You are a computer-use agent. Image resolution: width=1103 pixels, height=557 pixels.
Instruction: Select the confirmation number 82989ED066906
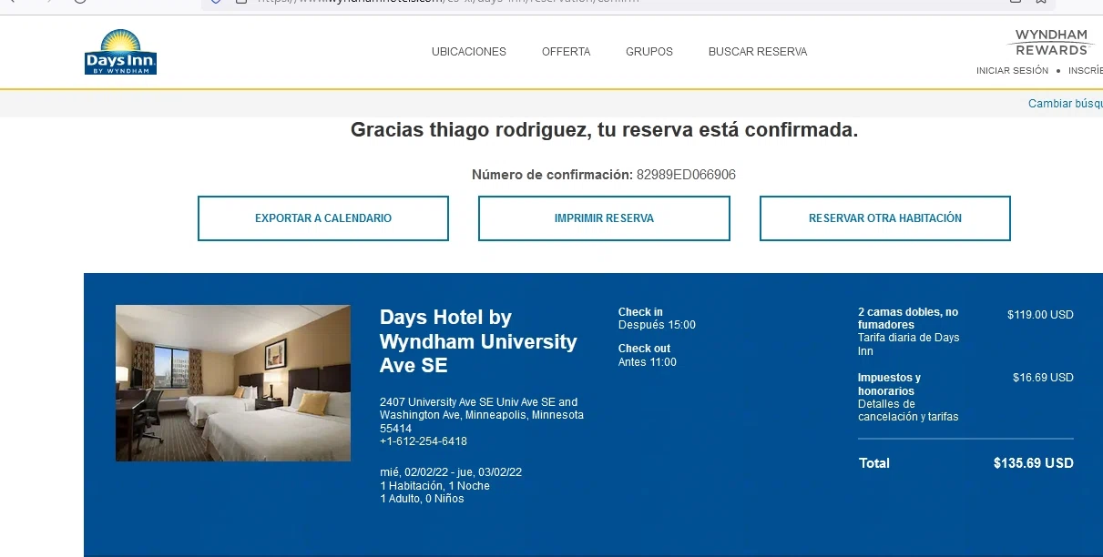[686, 175]
